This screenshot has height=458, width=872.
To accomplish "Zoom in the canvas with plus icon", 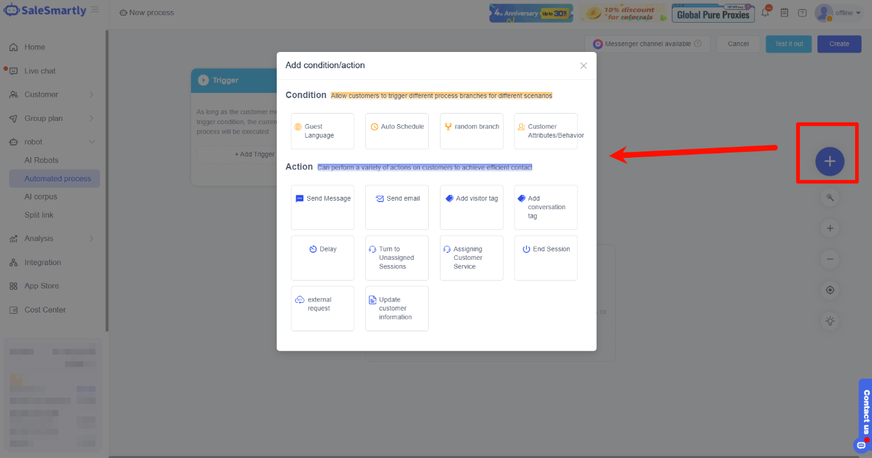I will click(x=830, y=229).
